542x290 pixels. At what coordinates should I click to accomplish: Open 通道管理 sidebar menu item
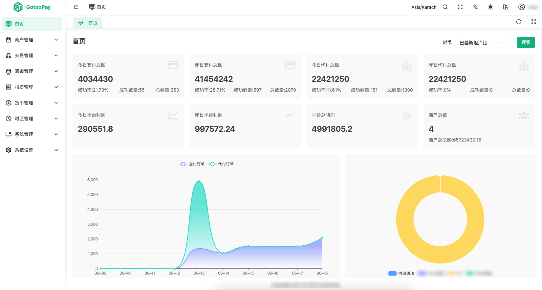coord(32,71)
